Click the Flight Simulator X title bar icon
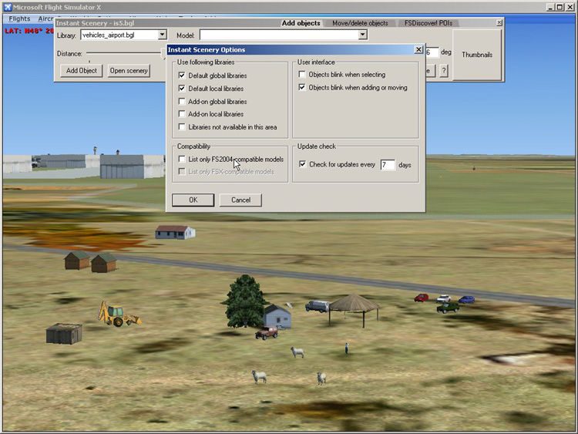This screenshot has width=578, height=434. [x=8, y=7]
